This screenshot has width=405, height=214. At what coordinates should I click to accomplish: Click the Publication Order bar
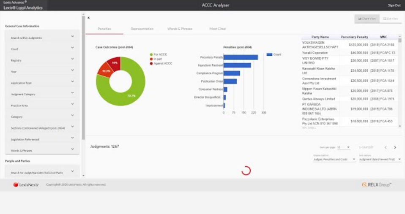click(230, 81)
